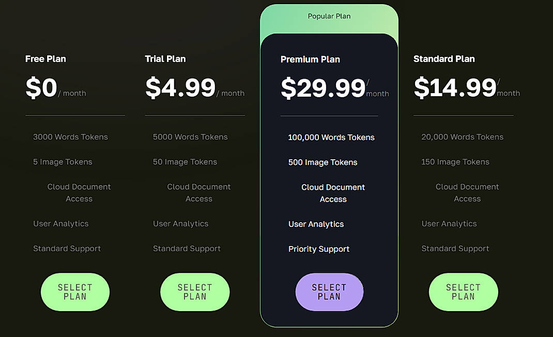Click Priority Support under Premium Plan

319,249
